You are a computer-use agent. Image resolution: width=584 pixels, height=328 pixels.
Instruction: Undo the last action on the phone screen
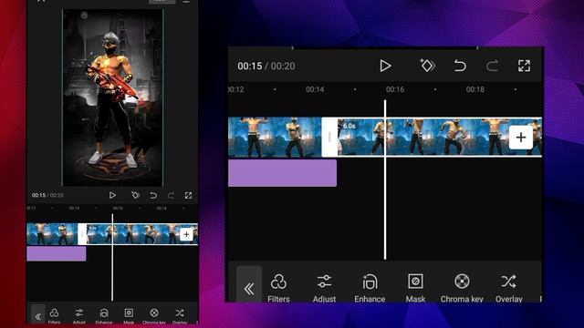click(153, 195)
